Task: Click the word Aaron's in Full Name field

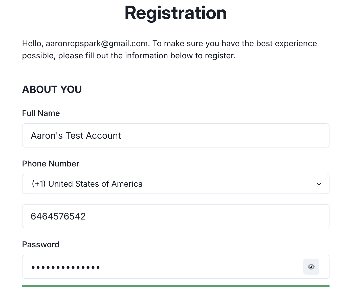Action: pyautogui.click(x=47, y=136)
